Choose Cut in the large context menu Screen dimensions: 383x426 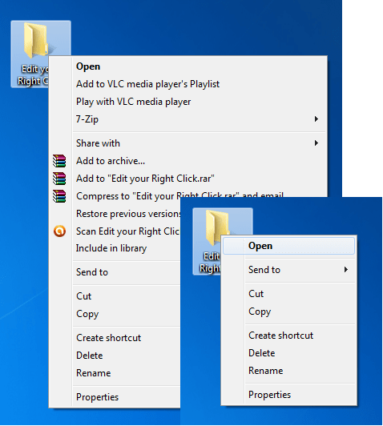pos(83,296)
